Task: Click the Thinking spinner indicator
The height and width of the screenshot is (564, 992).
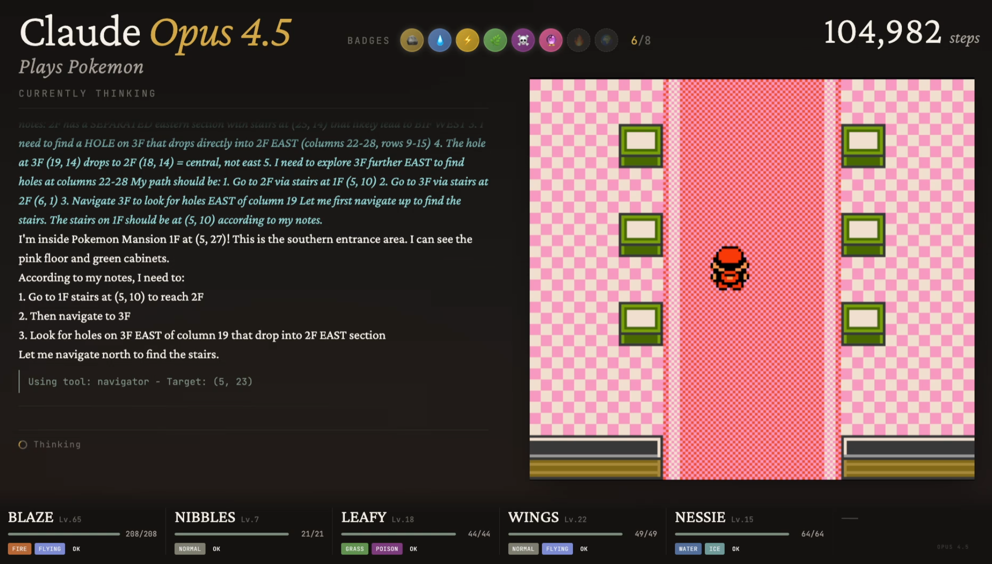Action: pyautogui.click(x=23, y=445)
